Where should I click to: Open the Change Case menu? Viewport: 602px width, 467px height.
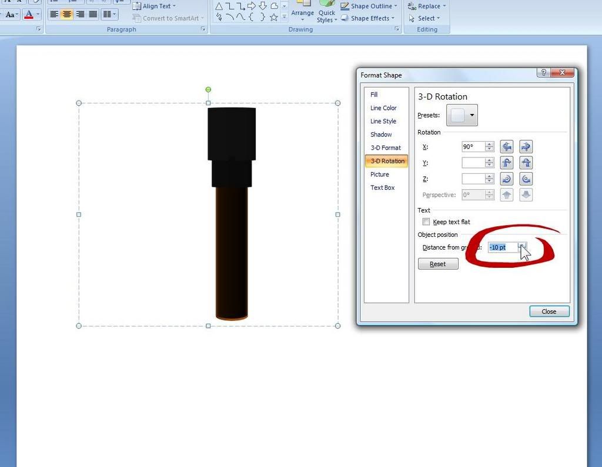pyautogui.click(x=12, y=15)
